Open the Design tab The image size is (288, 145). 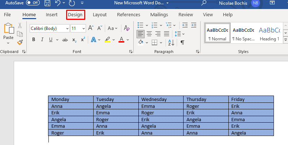coord(75,15)
